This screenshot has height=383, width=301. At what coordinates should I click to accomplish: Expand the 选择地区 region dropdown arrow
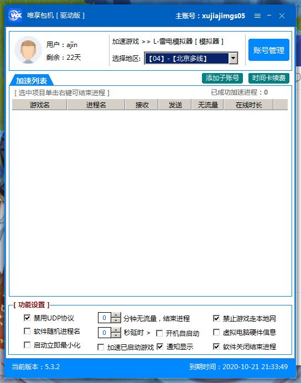tap(233, 58)
